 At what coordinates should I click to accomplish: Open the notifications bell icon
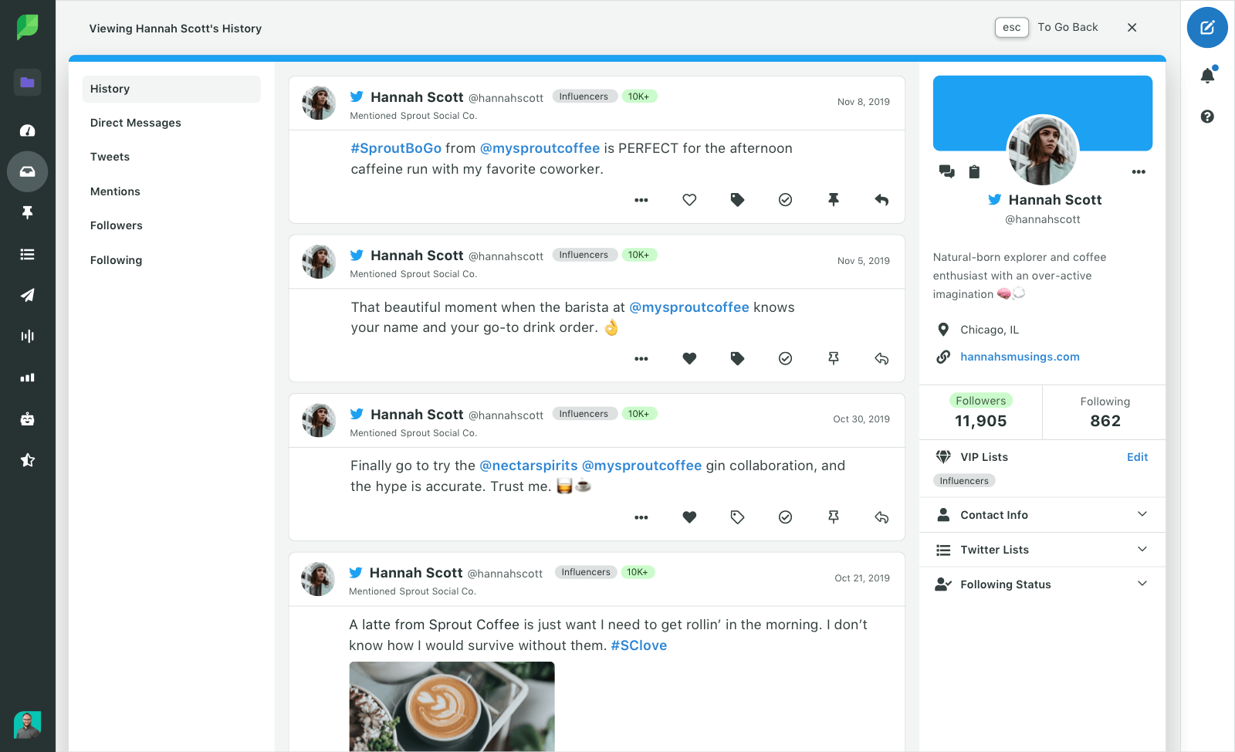coord(1207,75)
